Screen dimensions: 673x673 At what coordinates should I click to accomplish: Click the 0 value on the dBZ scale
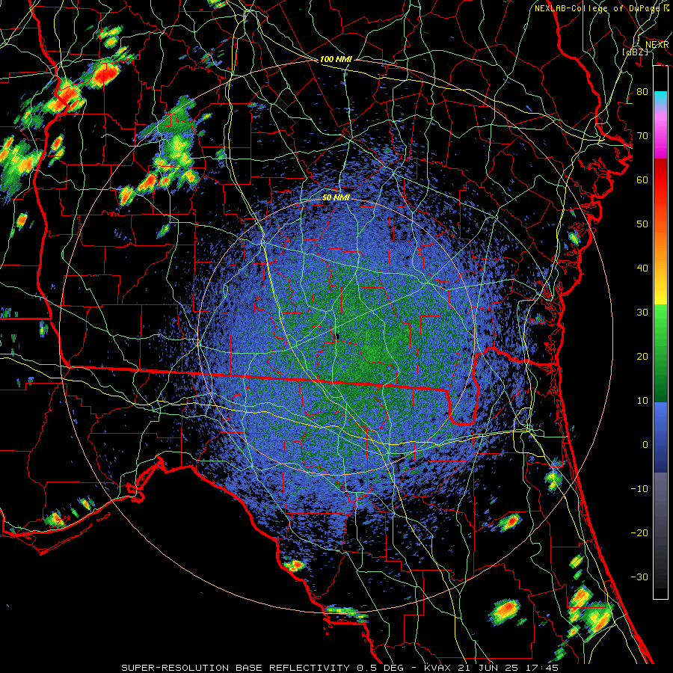point(645,445)
